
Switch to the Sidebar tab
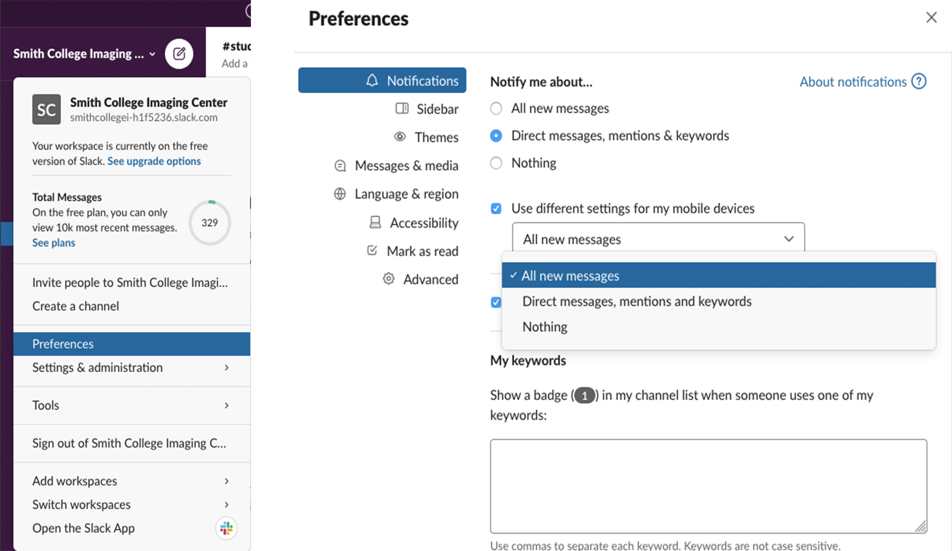pyautogui.click(x=427, y=109)
